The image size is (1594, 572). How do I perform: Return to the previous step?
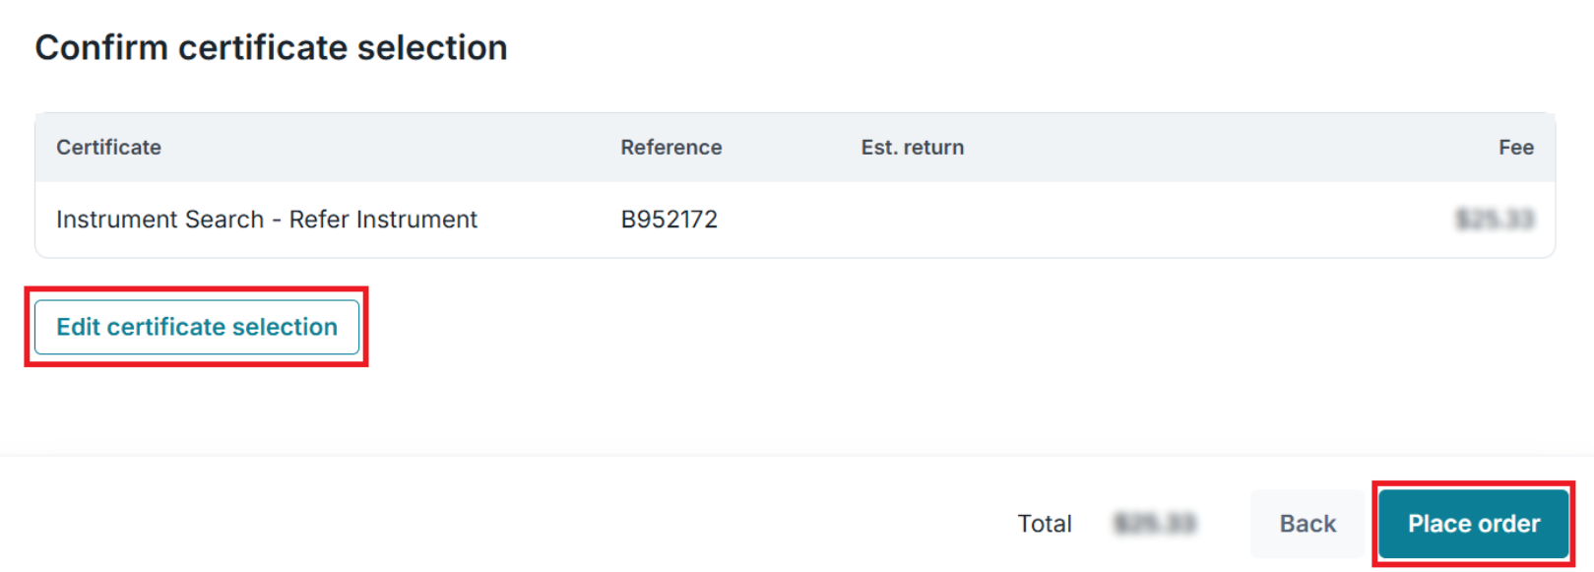tap(1307, 524)
